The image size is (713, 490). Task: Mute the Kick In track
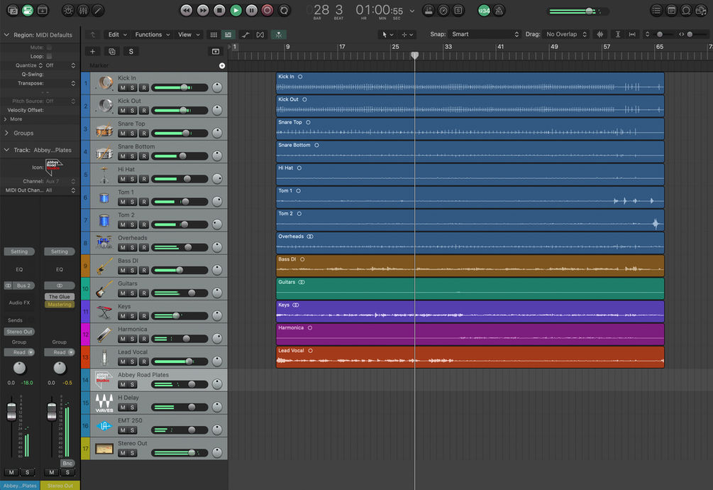pyautogui.click(x=123, y=88)
